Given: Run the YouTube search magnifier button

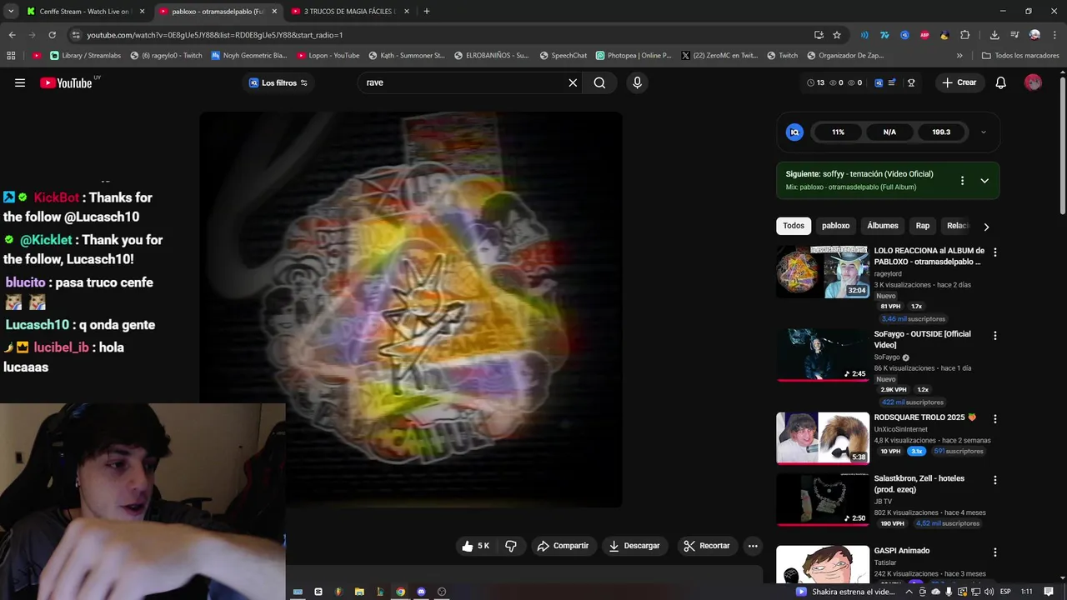Looking at the screenshot, I should (x=599, y=82).
